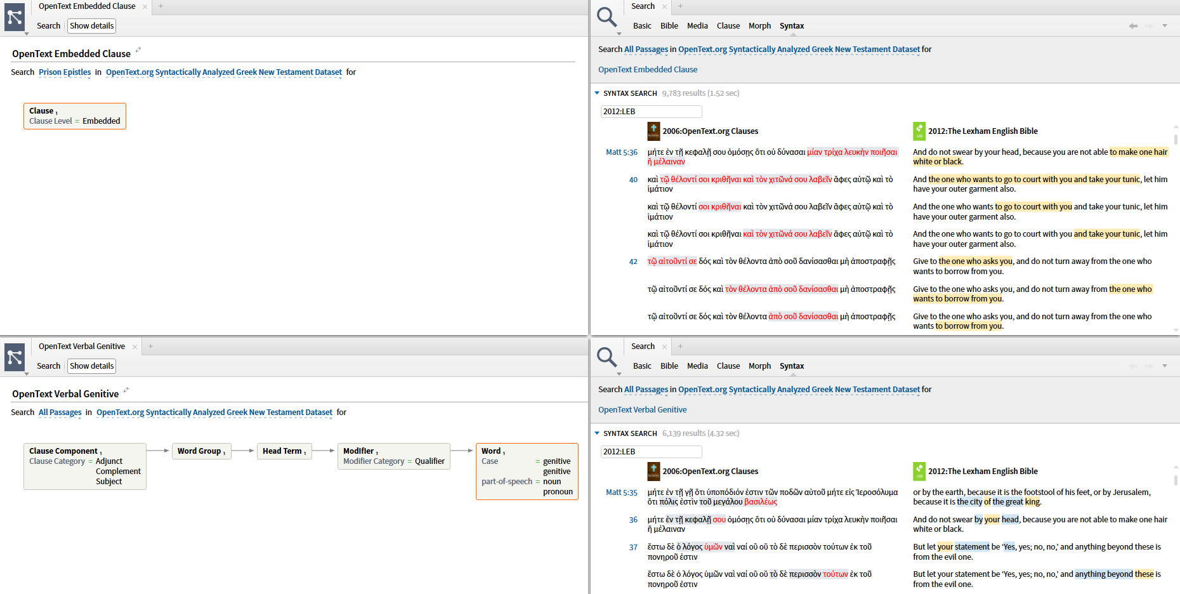
Task: Click Search in the Verbal Genitive panel
Action: (48, 366)
